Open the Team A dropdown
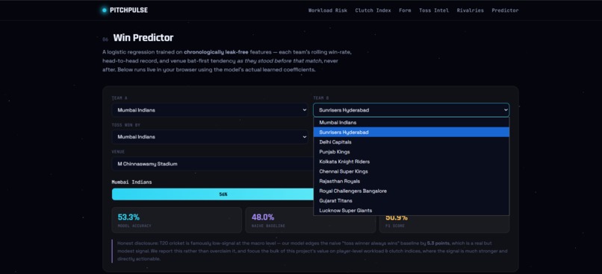Screen dimensions: 602x274 pos(210,110)
